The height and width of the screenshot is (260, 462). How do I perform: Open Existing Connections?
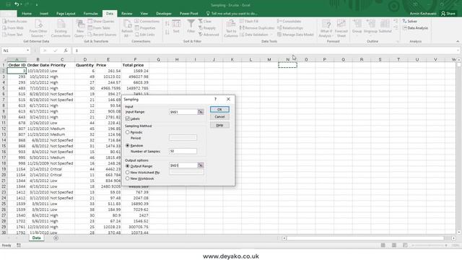(x=61, y=28)
